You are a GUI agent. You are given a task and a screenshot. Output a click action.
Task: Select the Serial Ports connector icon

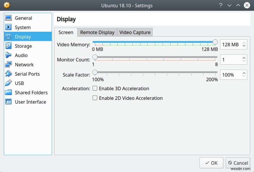(8, 74)
